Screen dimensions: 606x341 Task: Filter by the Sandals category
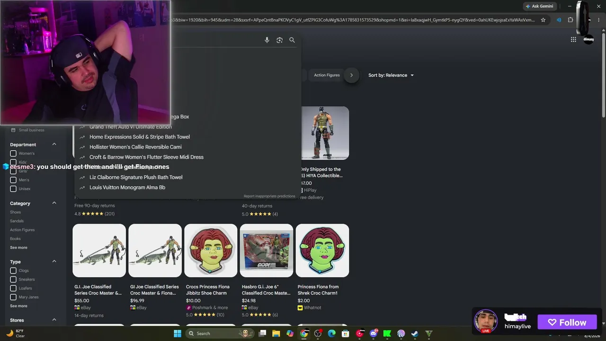click(17, 221)
